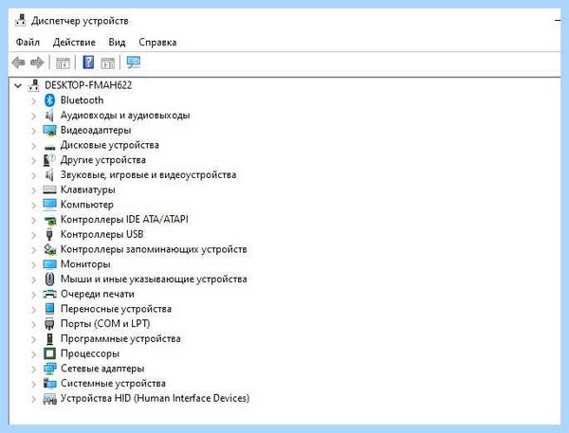Viewport: 569px width, 433px height.
Task: Expand the Контроллеры USB node
Action: [34, 235]
